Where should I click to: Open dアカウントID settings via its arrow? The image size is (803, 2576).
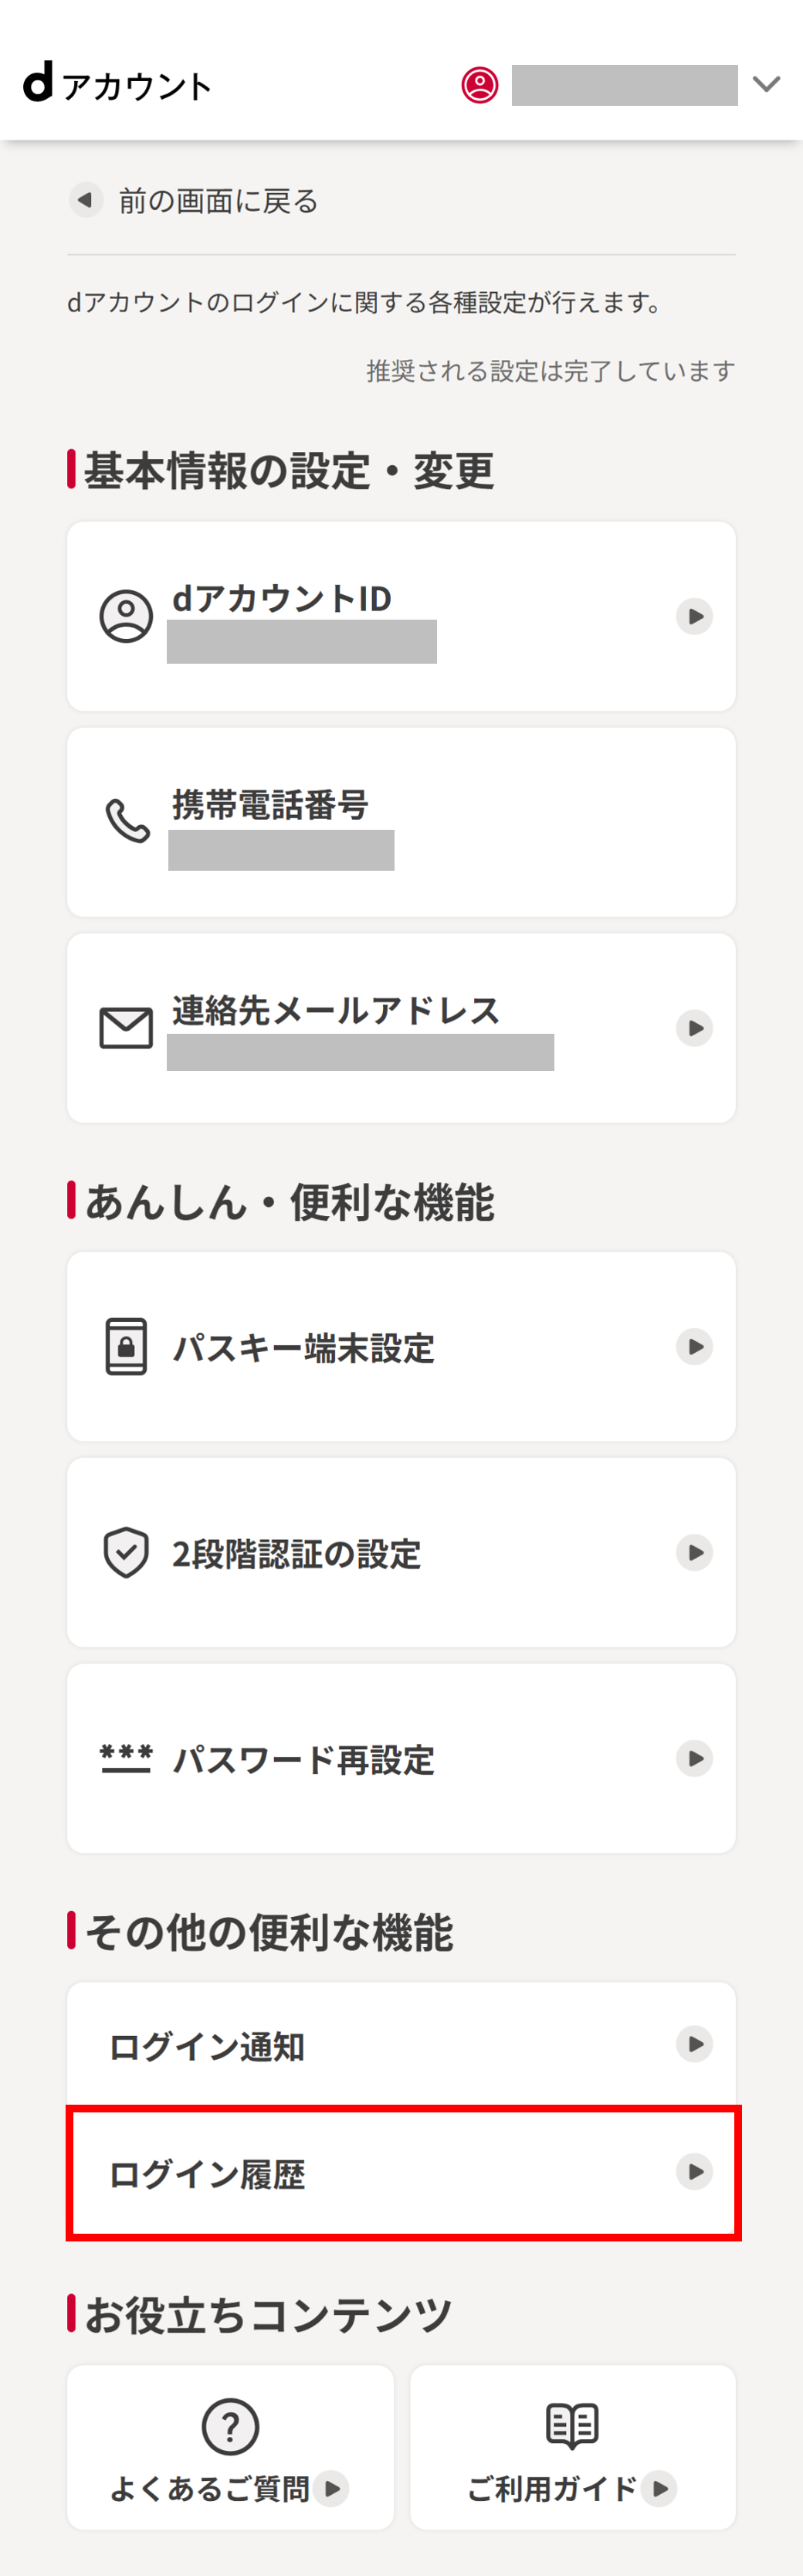(x=695, y=616)
